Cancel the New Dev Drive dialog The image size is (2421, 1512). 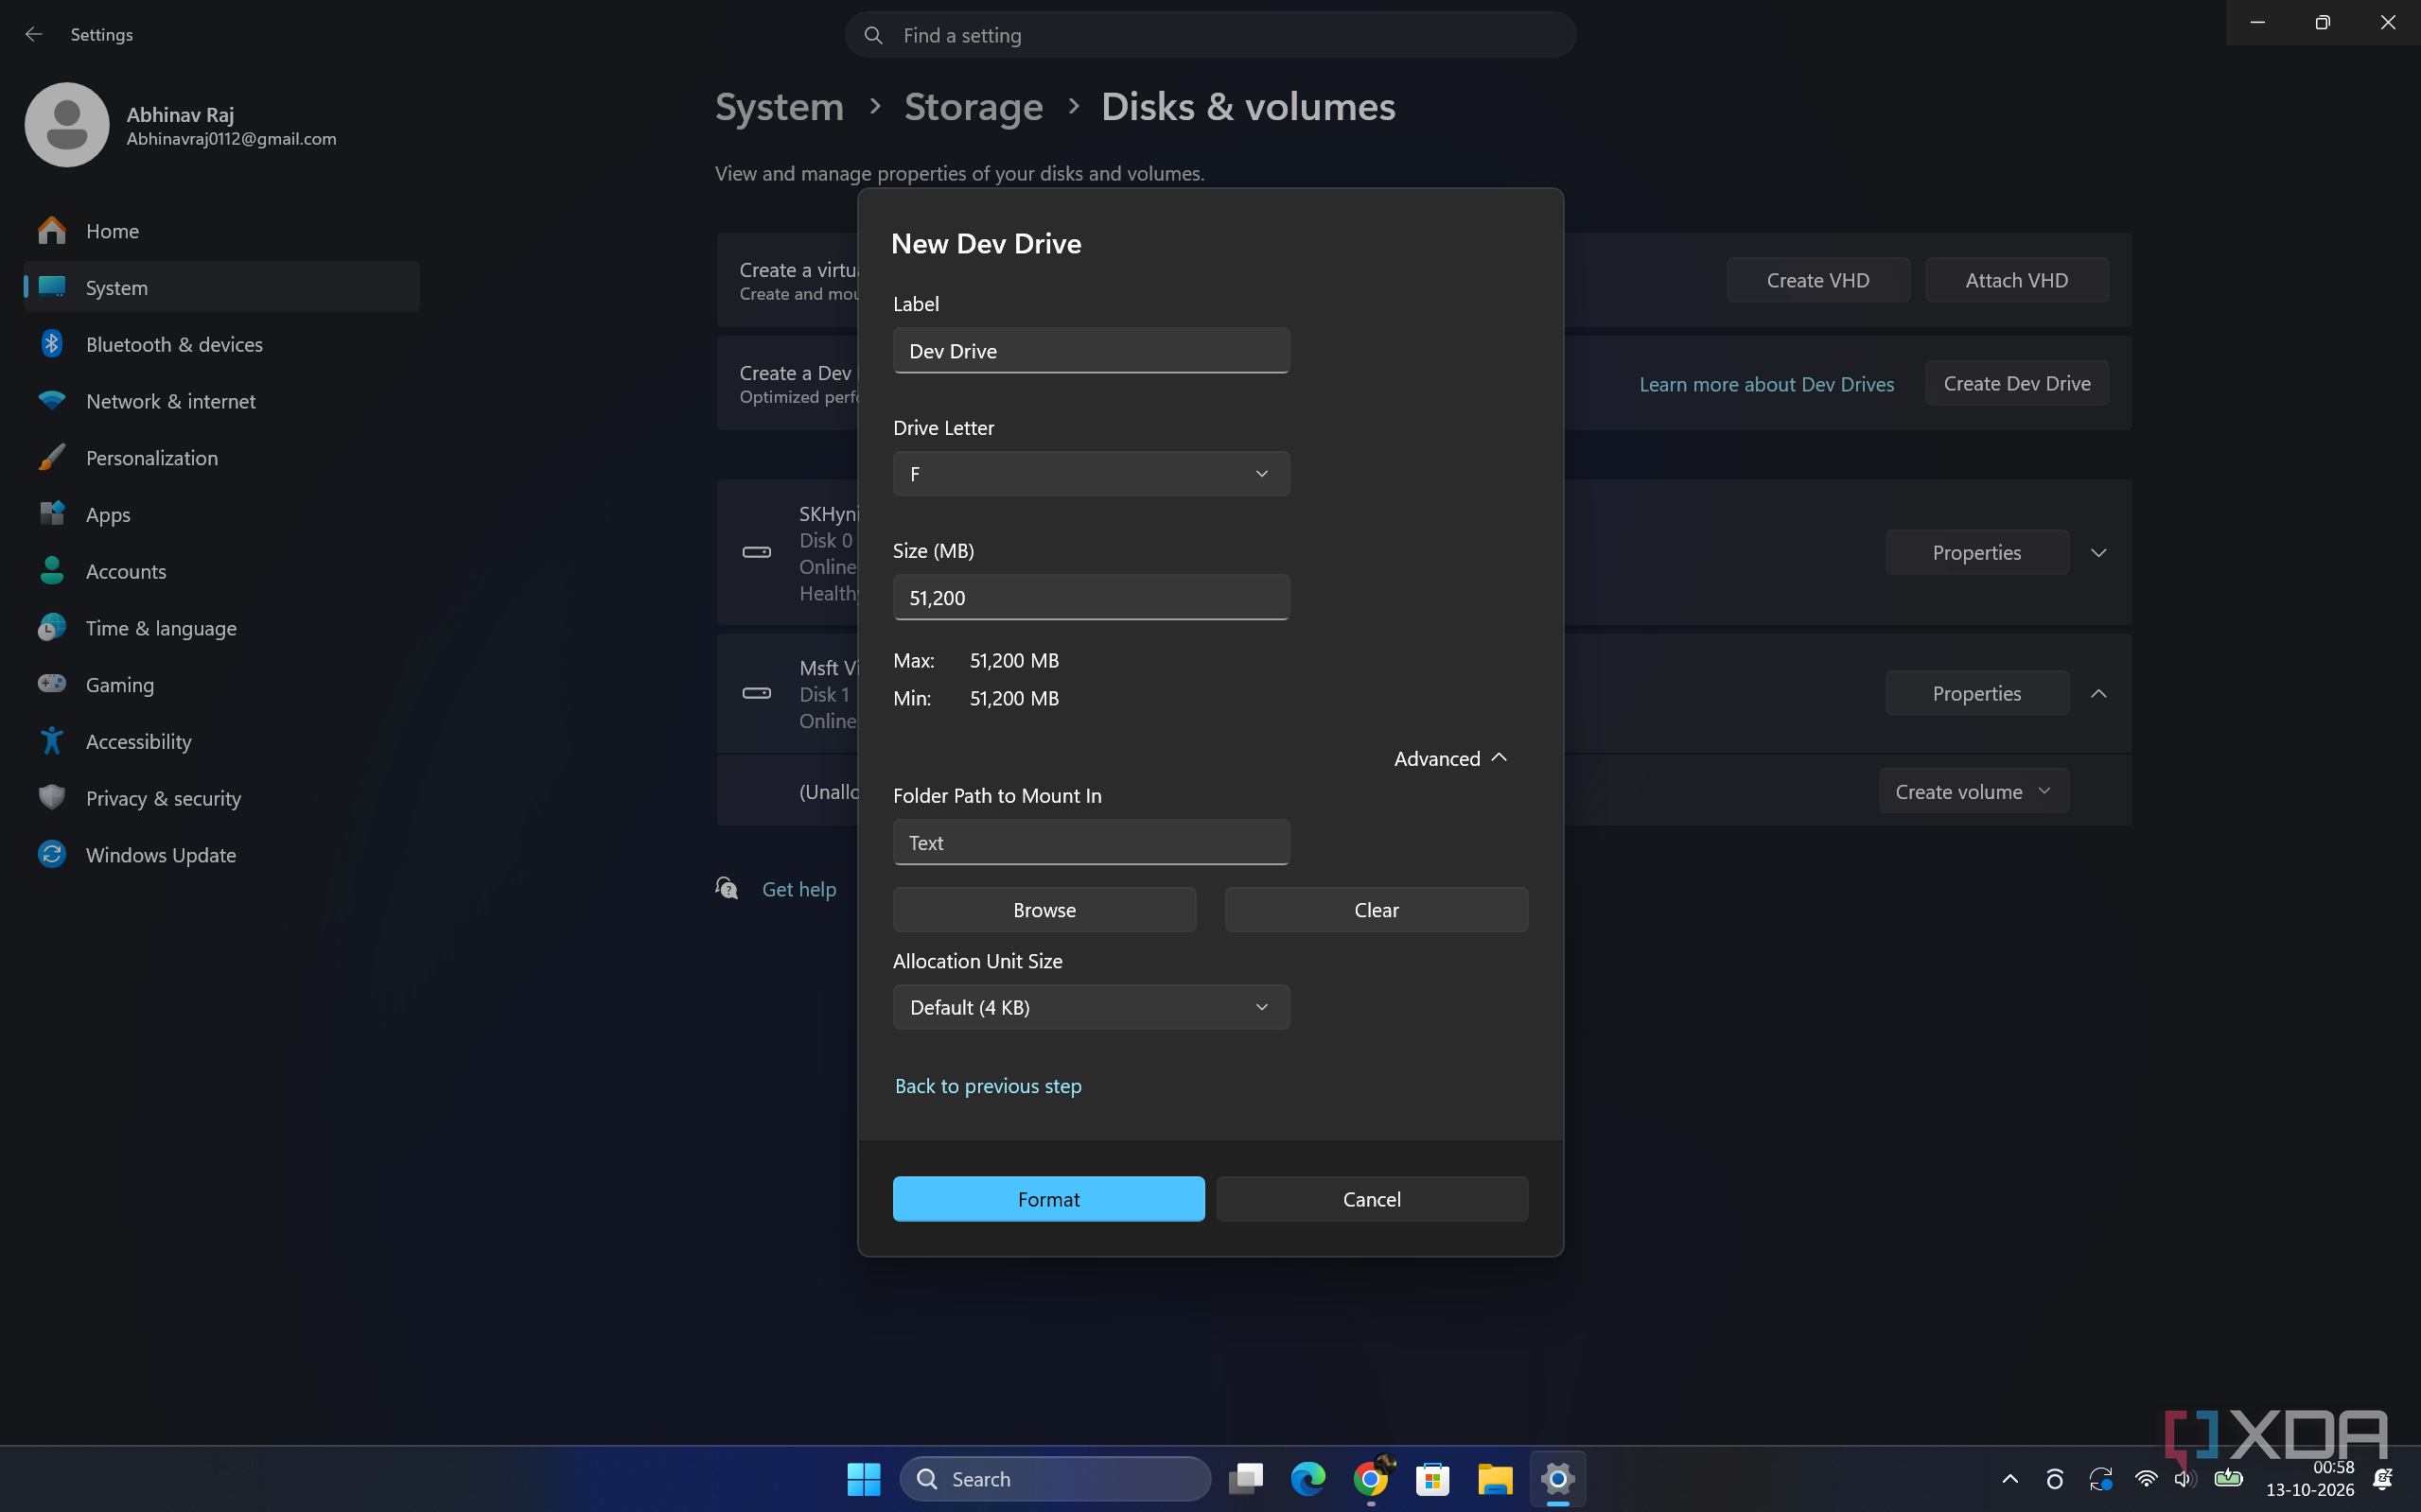click(1372, 1199)
